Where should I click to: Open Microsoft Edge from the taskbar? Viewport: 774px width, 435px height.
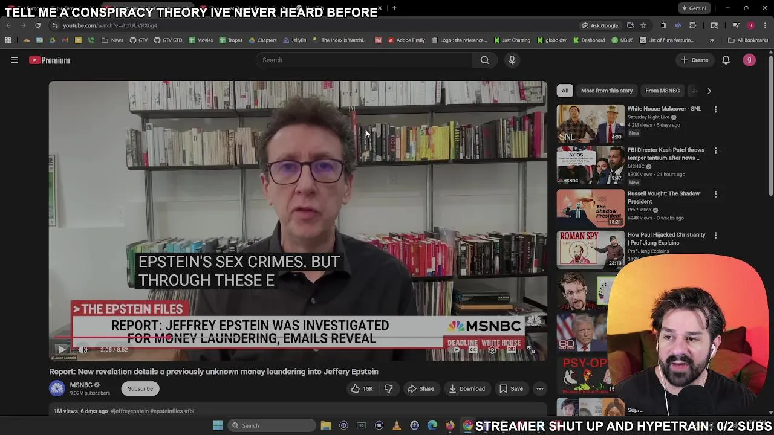432,425
